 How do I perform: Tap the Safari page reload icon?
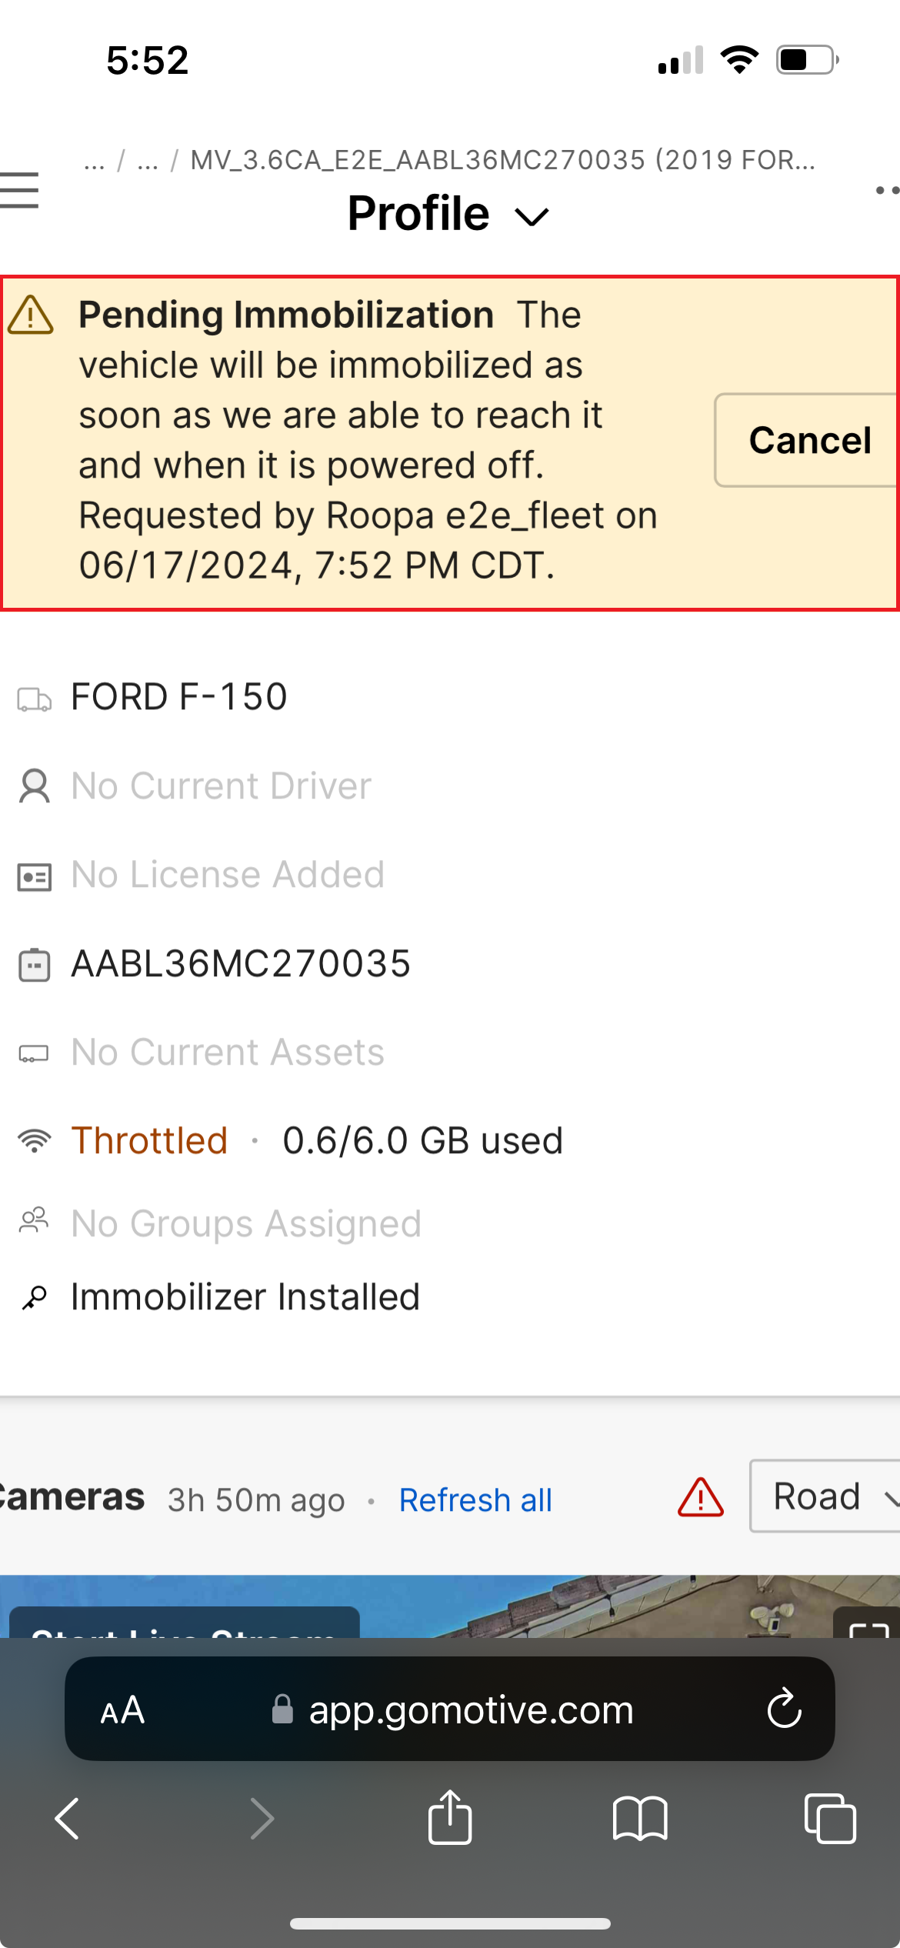click(x=784, y=1709)
